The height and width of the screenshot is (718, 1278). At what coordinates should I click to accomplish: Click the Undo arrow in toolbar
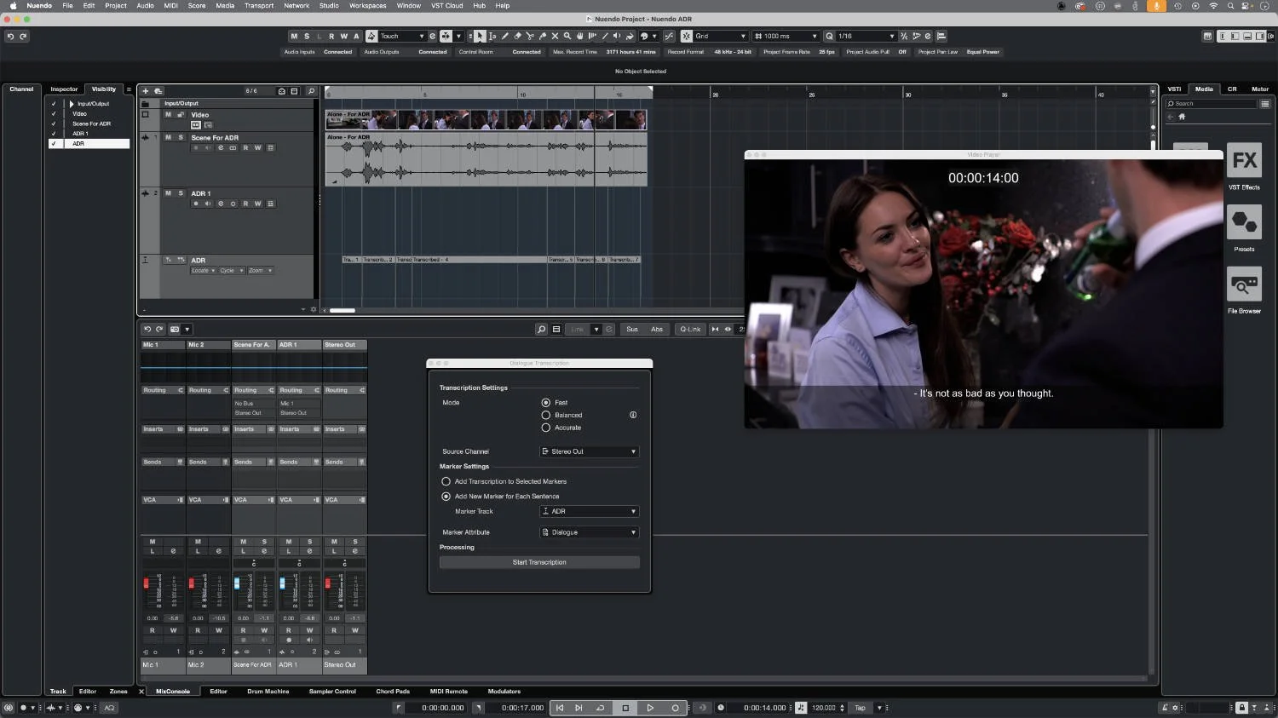(10, 36)
